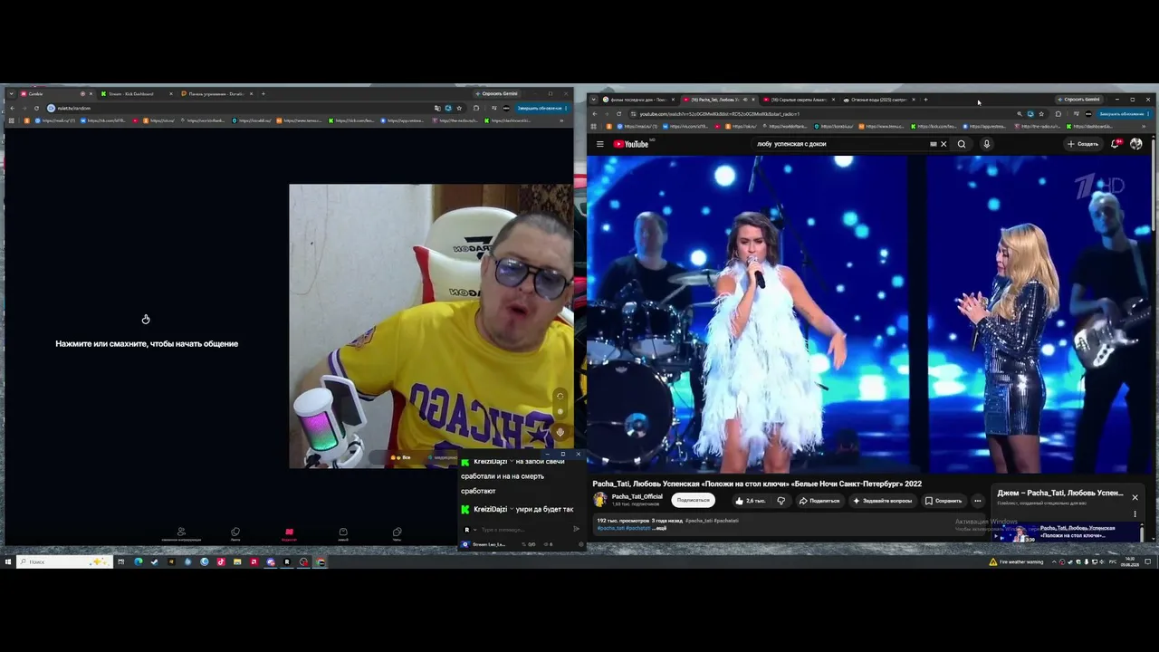1159x652 pixels.
Task: Reload the rulet.tv page
Action: [x=36, y=108]
